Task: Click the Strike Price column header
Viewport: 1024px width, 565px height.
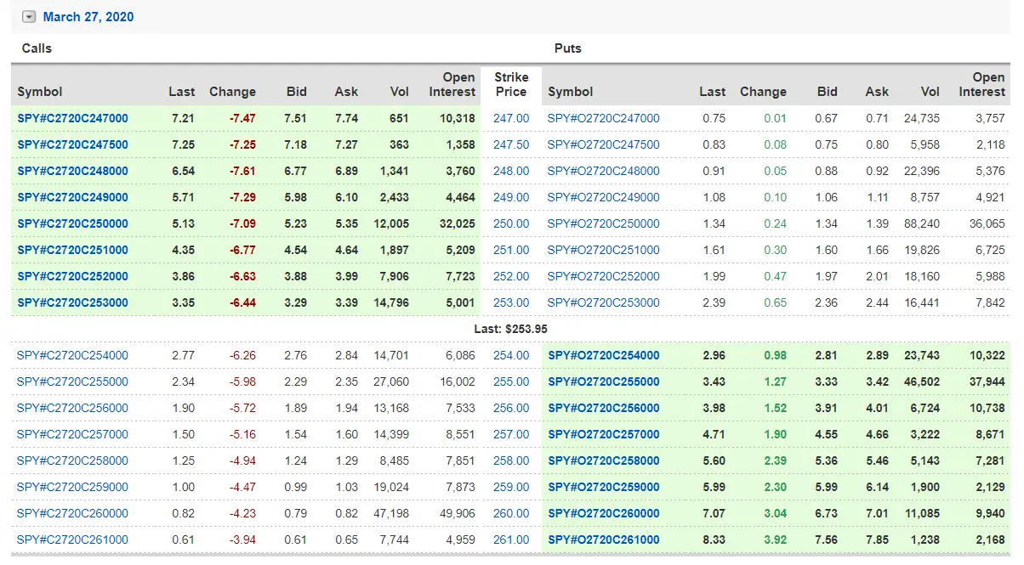Action: click(x=511, y=84)
